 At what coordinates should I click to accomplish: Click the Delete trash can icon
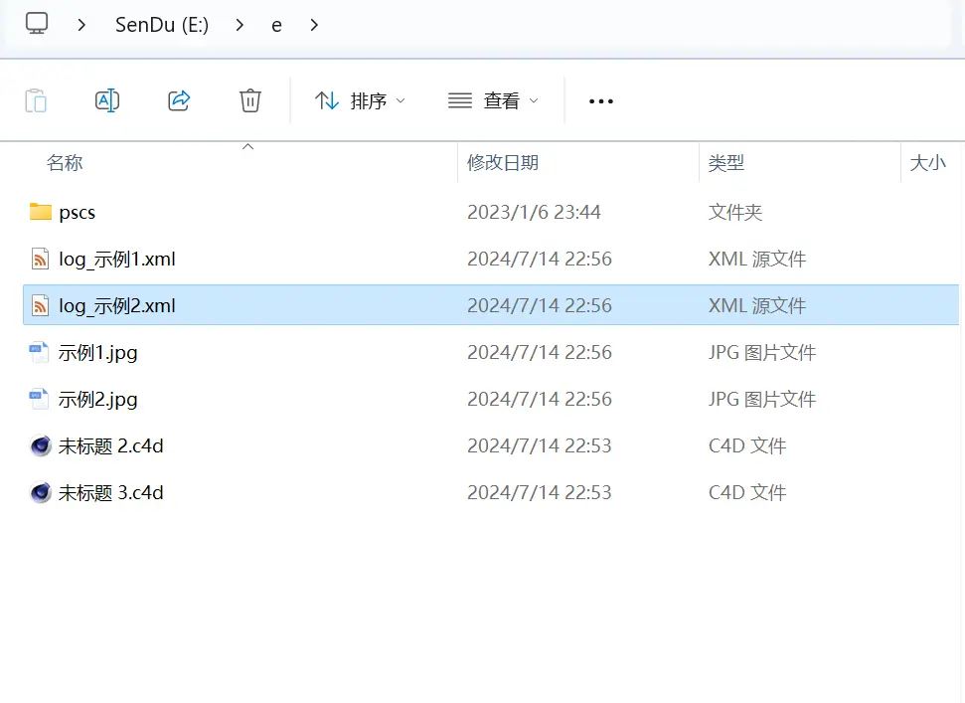[x=250, y=100]
